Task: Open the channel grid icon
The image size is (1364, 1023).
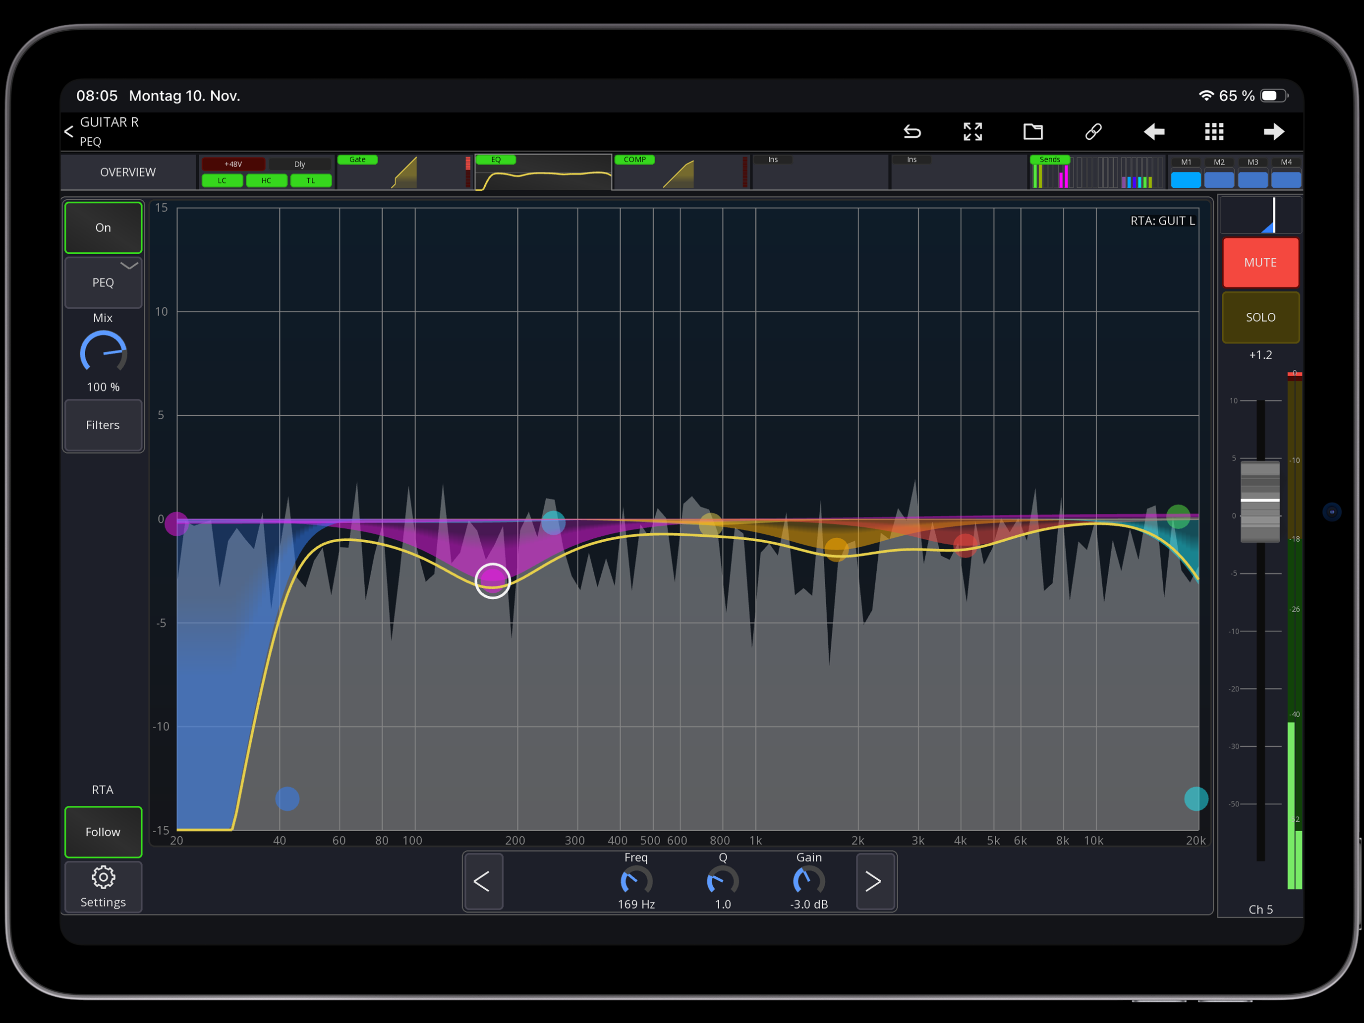Action: click(x=1213, y=131)
